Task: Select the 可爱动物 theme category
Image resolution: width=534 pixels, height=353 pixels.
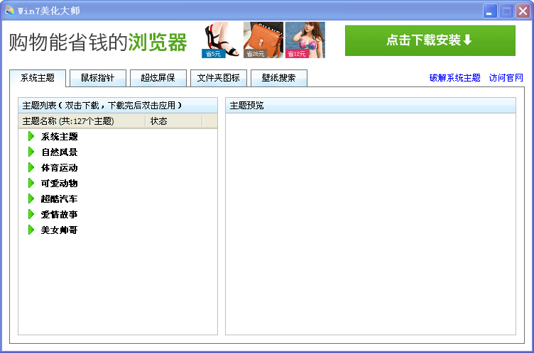Action: pos(59,184)
